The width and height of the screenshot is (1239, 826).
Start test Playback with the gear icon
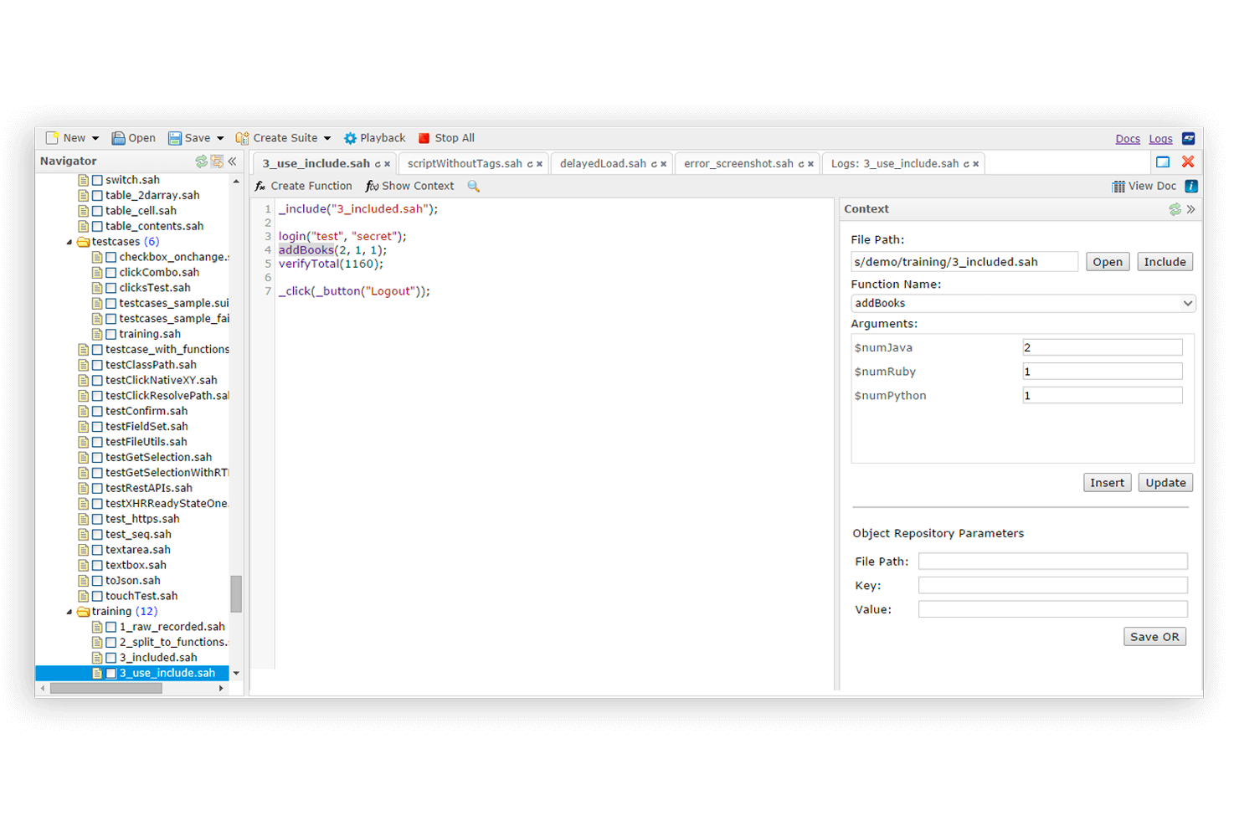click(352, 137)
